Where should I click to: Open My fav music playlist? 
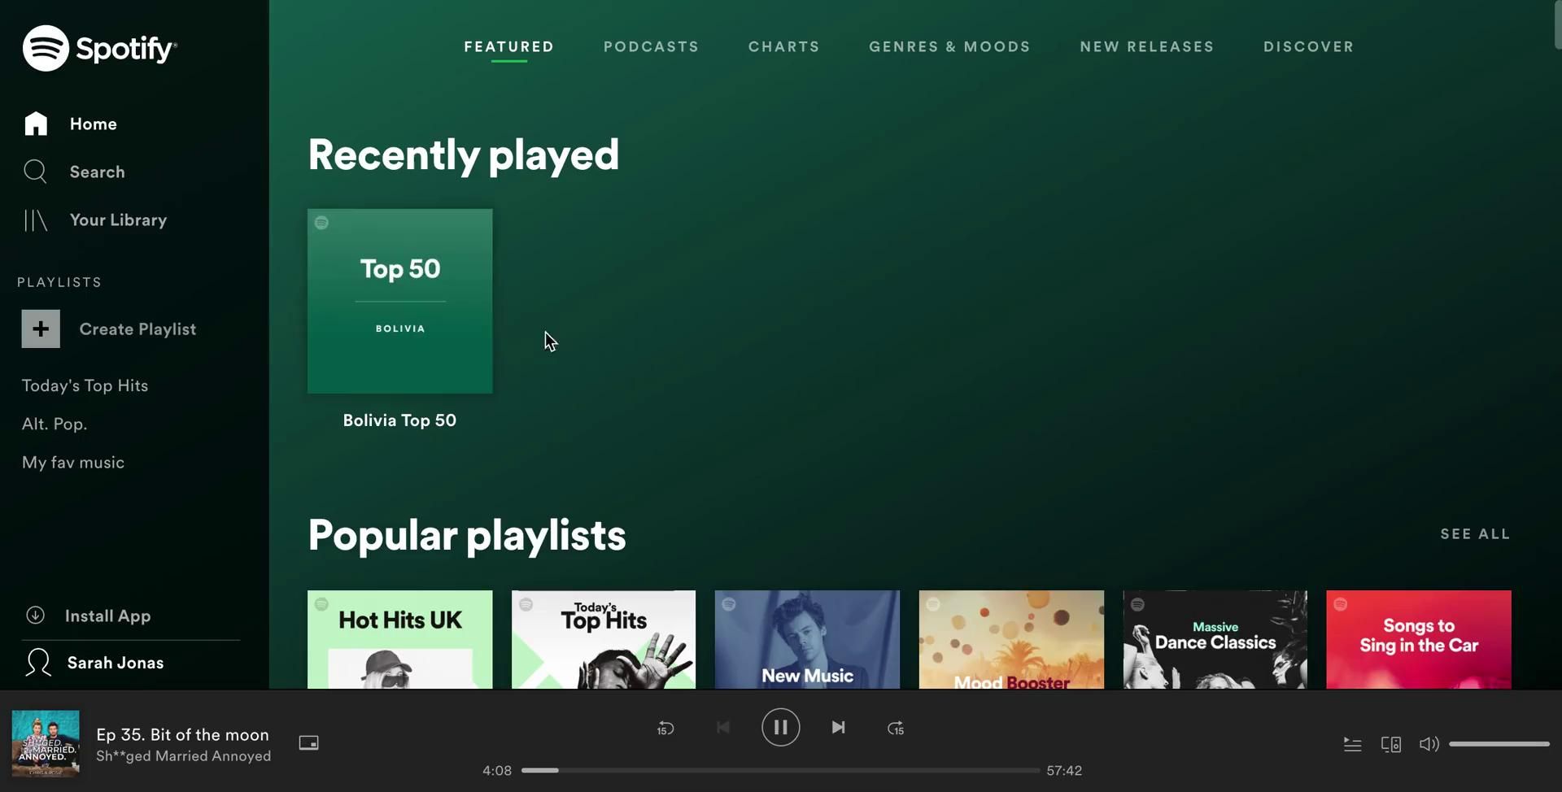coord(73,463)
